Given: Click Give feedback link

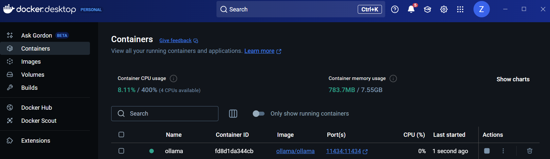Looking at the screenshot, I should point(175,40).
